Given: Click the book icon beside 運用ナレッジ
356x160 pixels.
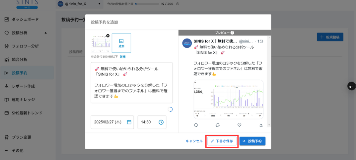Looking at the screenshot, I should [x=7, y=100].
